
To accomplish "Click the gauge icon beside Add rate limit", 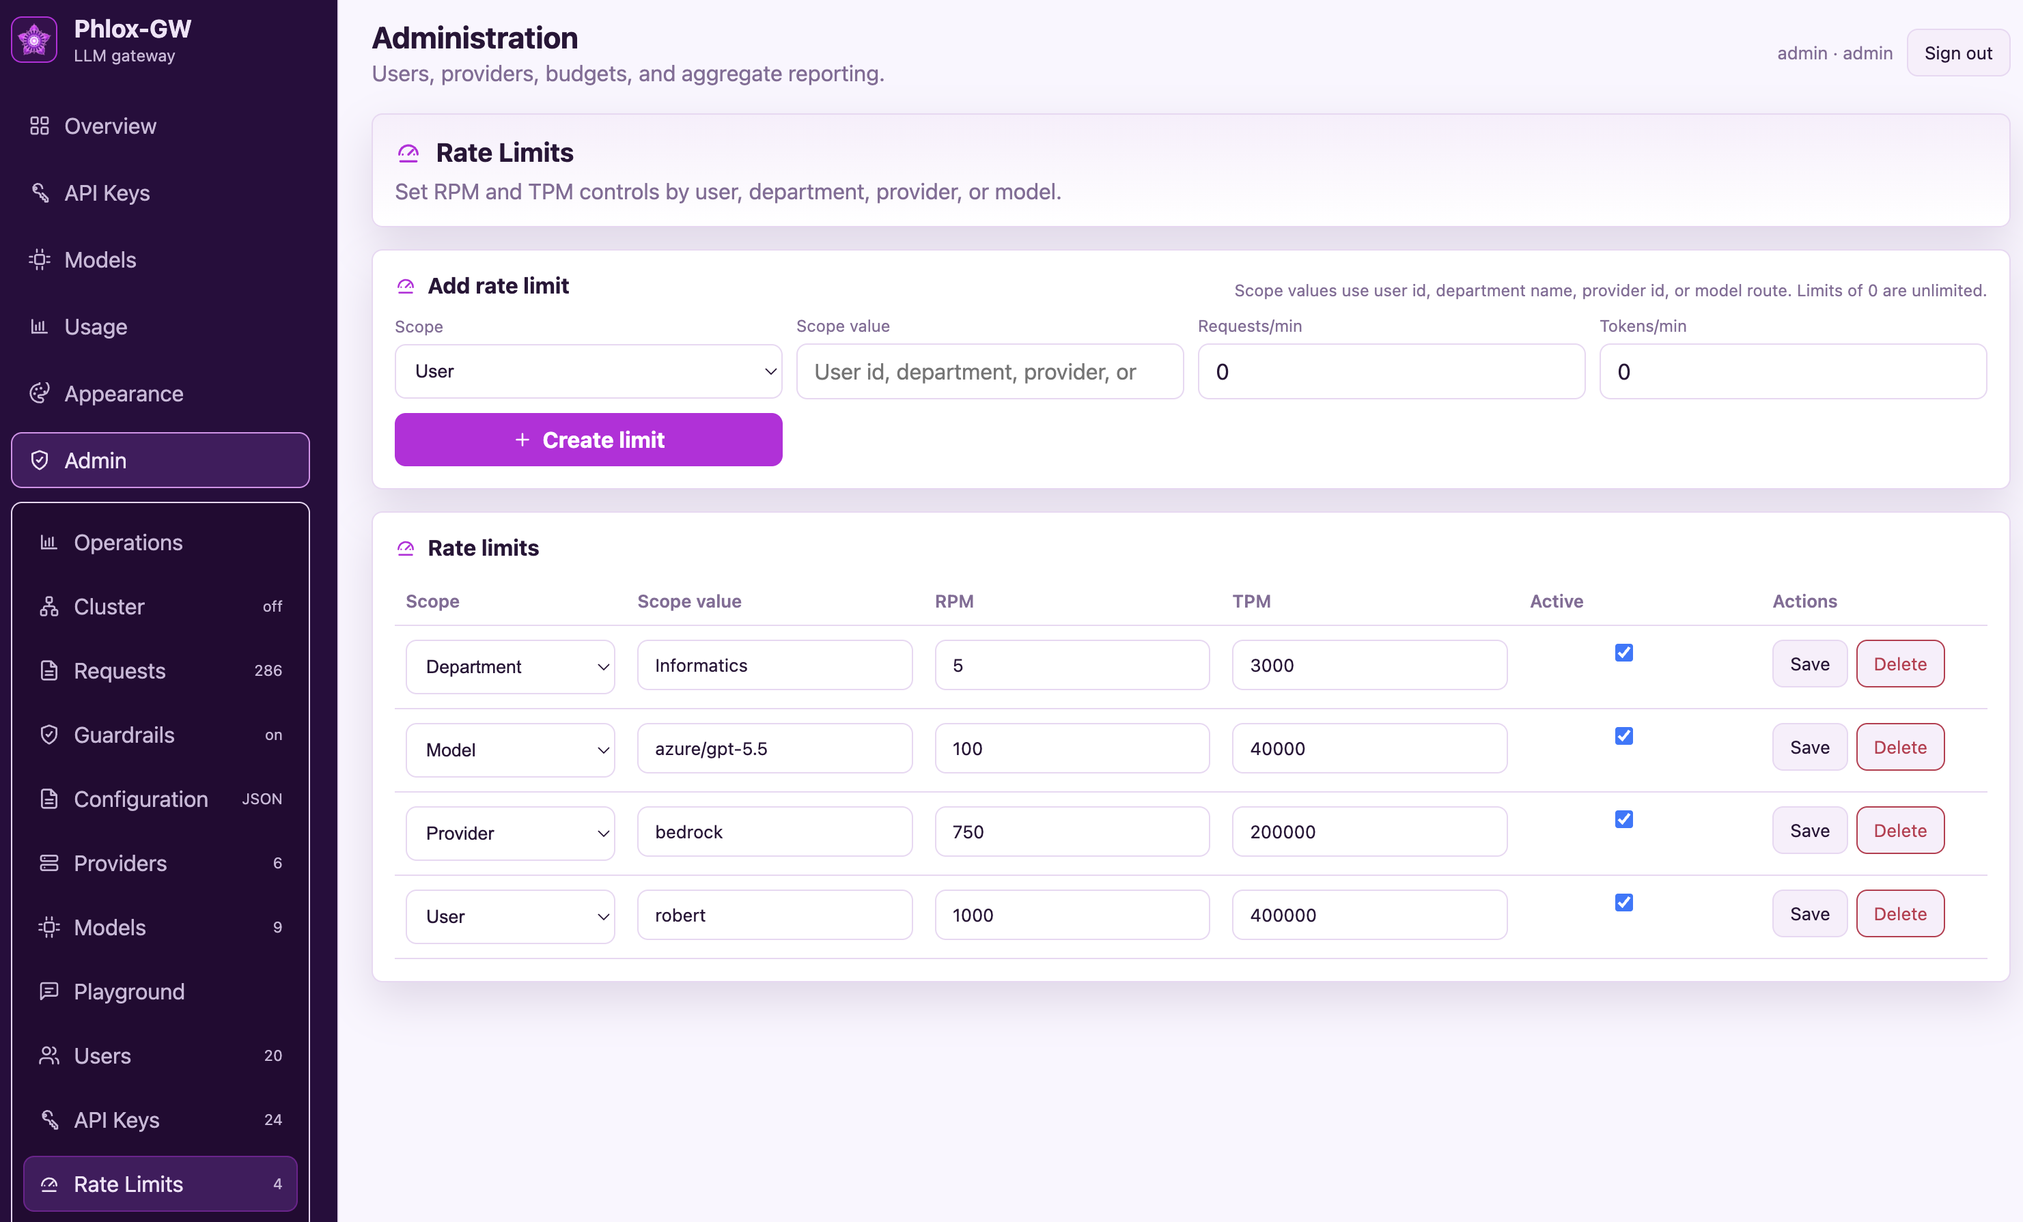I will pyautogui.click(x=406, y=285).
